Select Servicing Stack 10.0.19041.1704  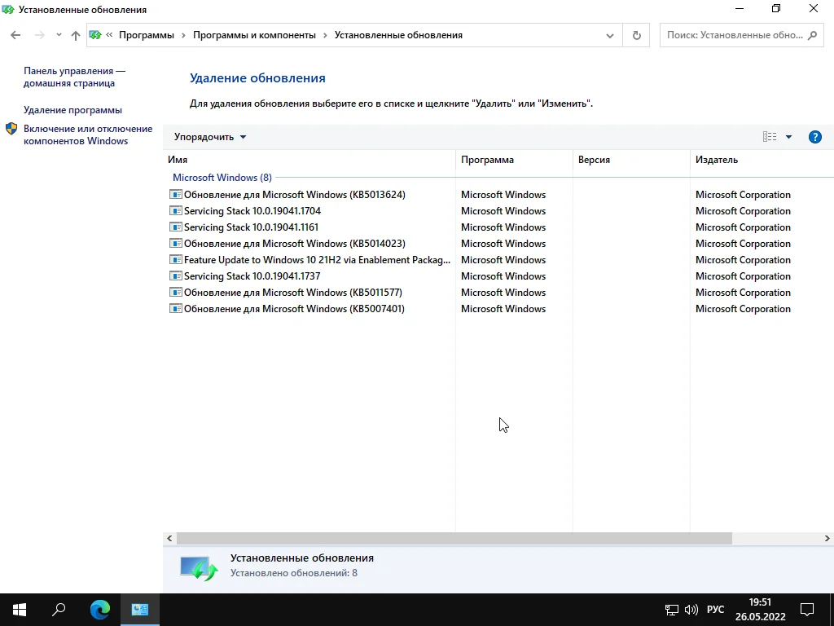pos(252,211)
